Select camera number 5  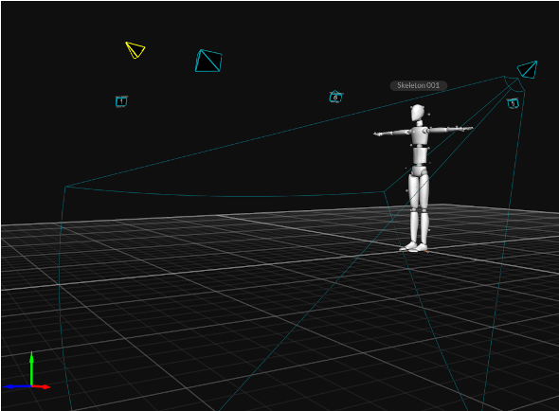(513, 103)
